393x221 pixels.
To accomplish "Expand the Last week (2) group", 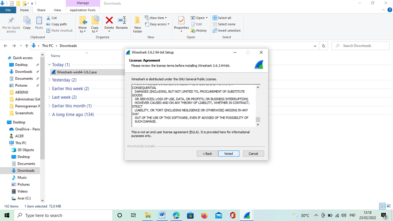I will point(49,97).
